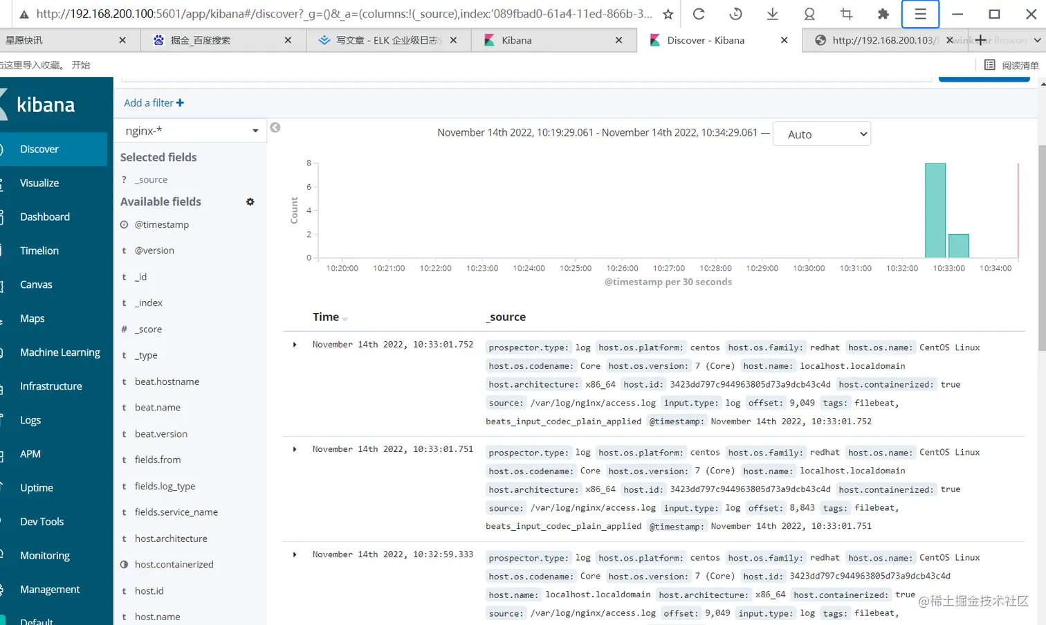The height and width of the screenshot is (625, 1046).
Task: Close the Discover - Kibana tab
Action: click(x=784, y=40)
